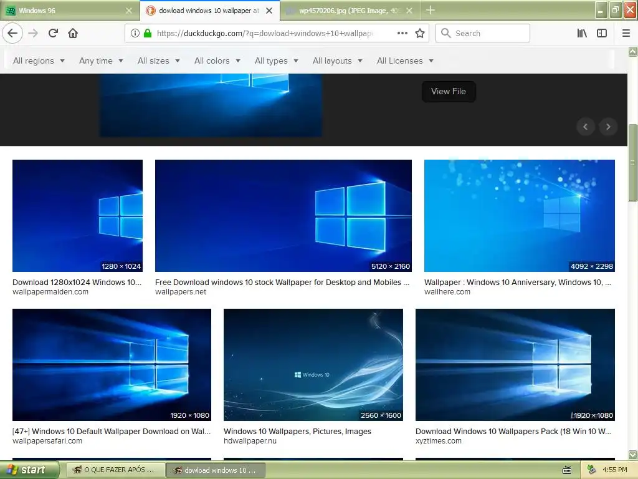Bookmark this page with the star

pyautogui.click(x=420, y=33)
